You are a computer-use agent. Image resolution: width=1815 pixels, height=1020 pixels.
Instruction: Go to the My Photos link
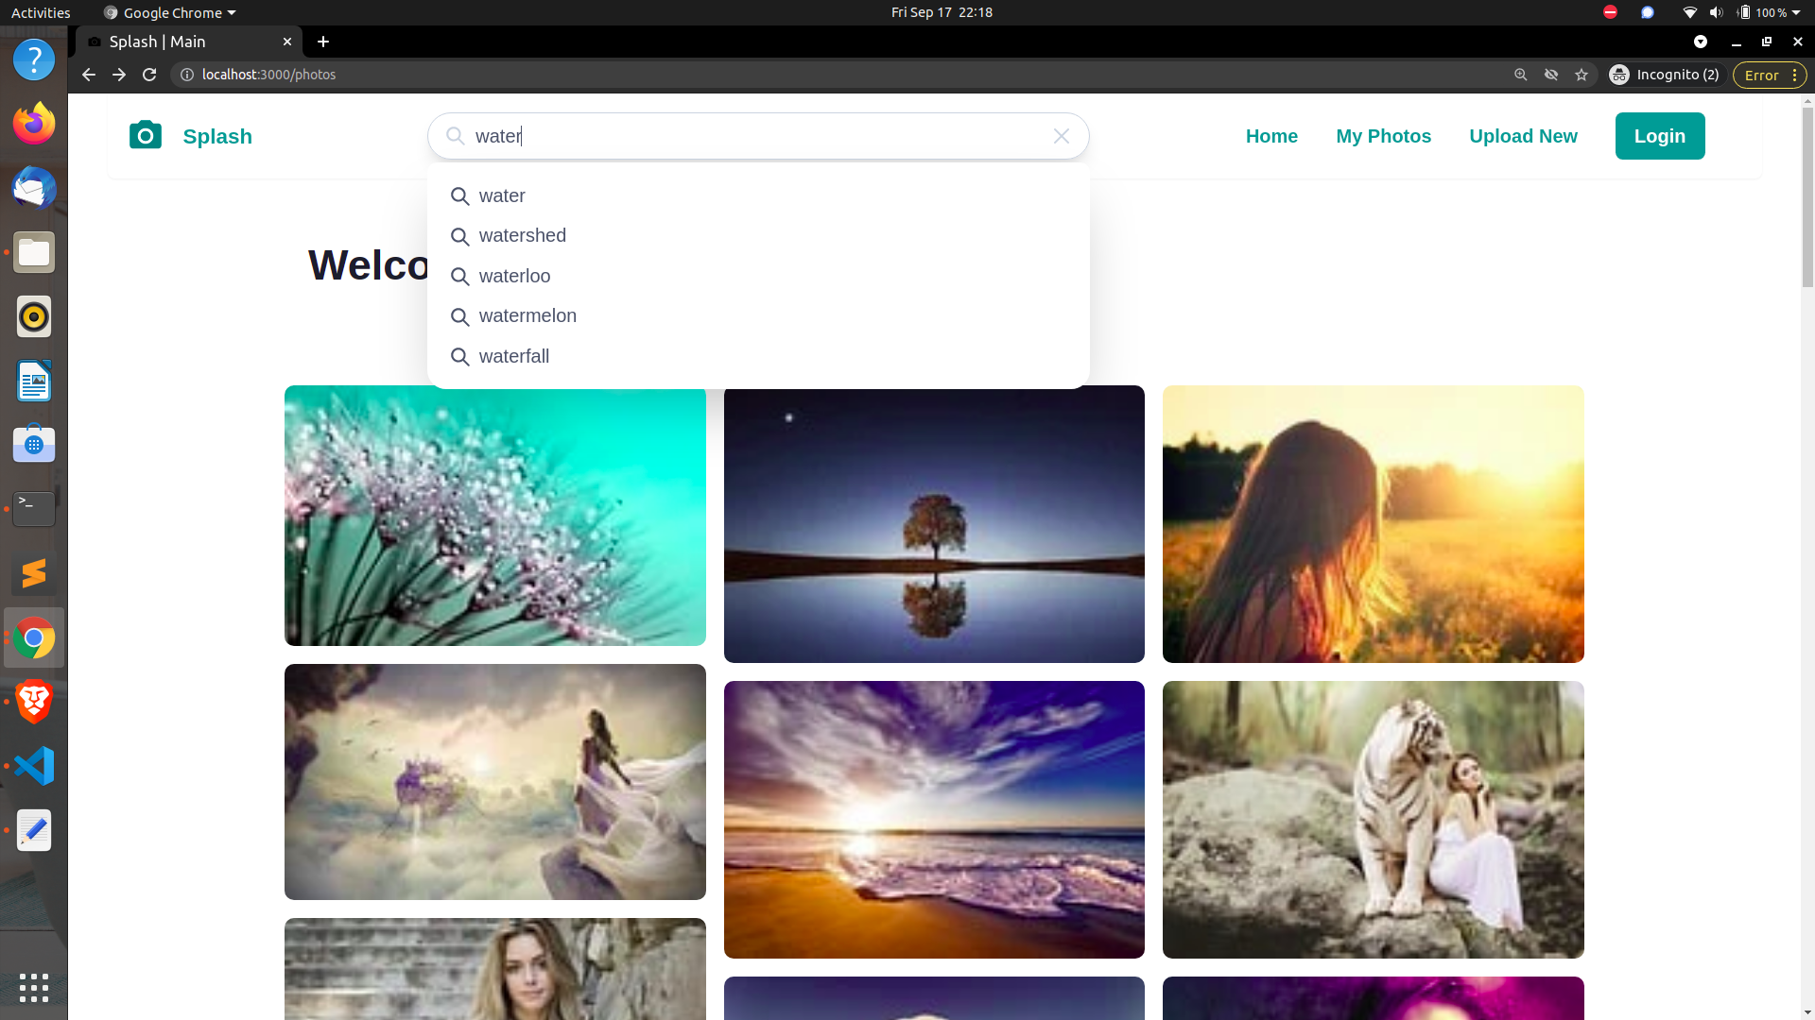coord(1383,136)
